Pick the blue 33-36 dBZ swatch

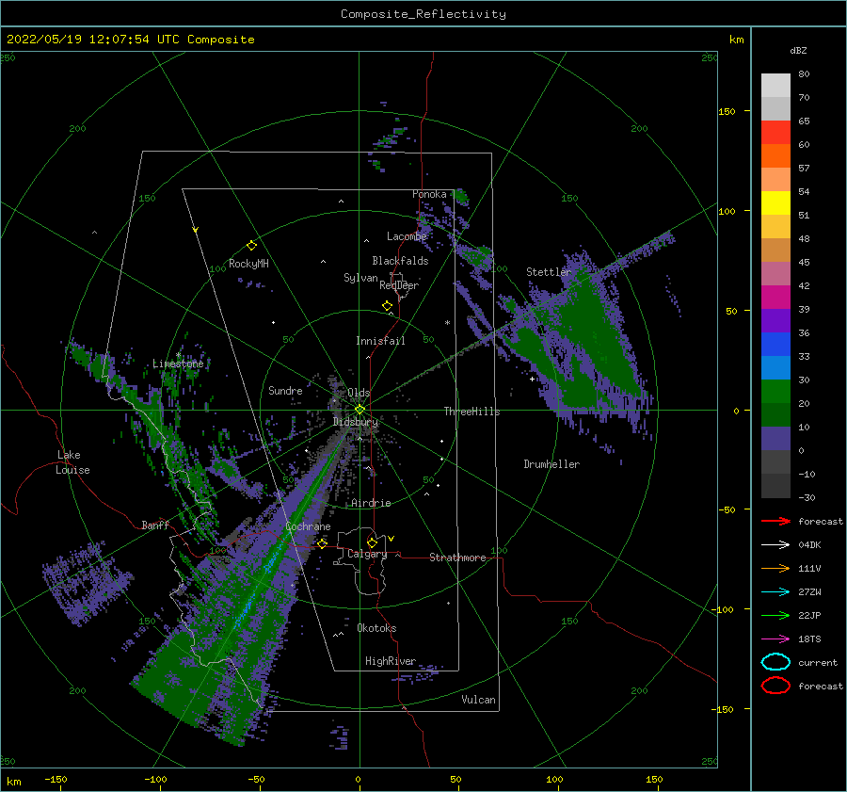[775, 345]
